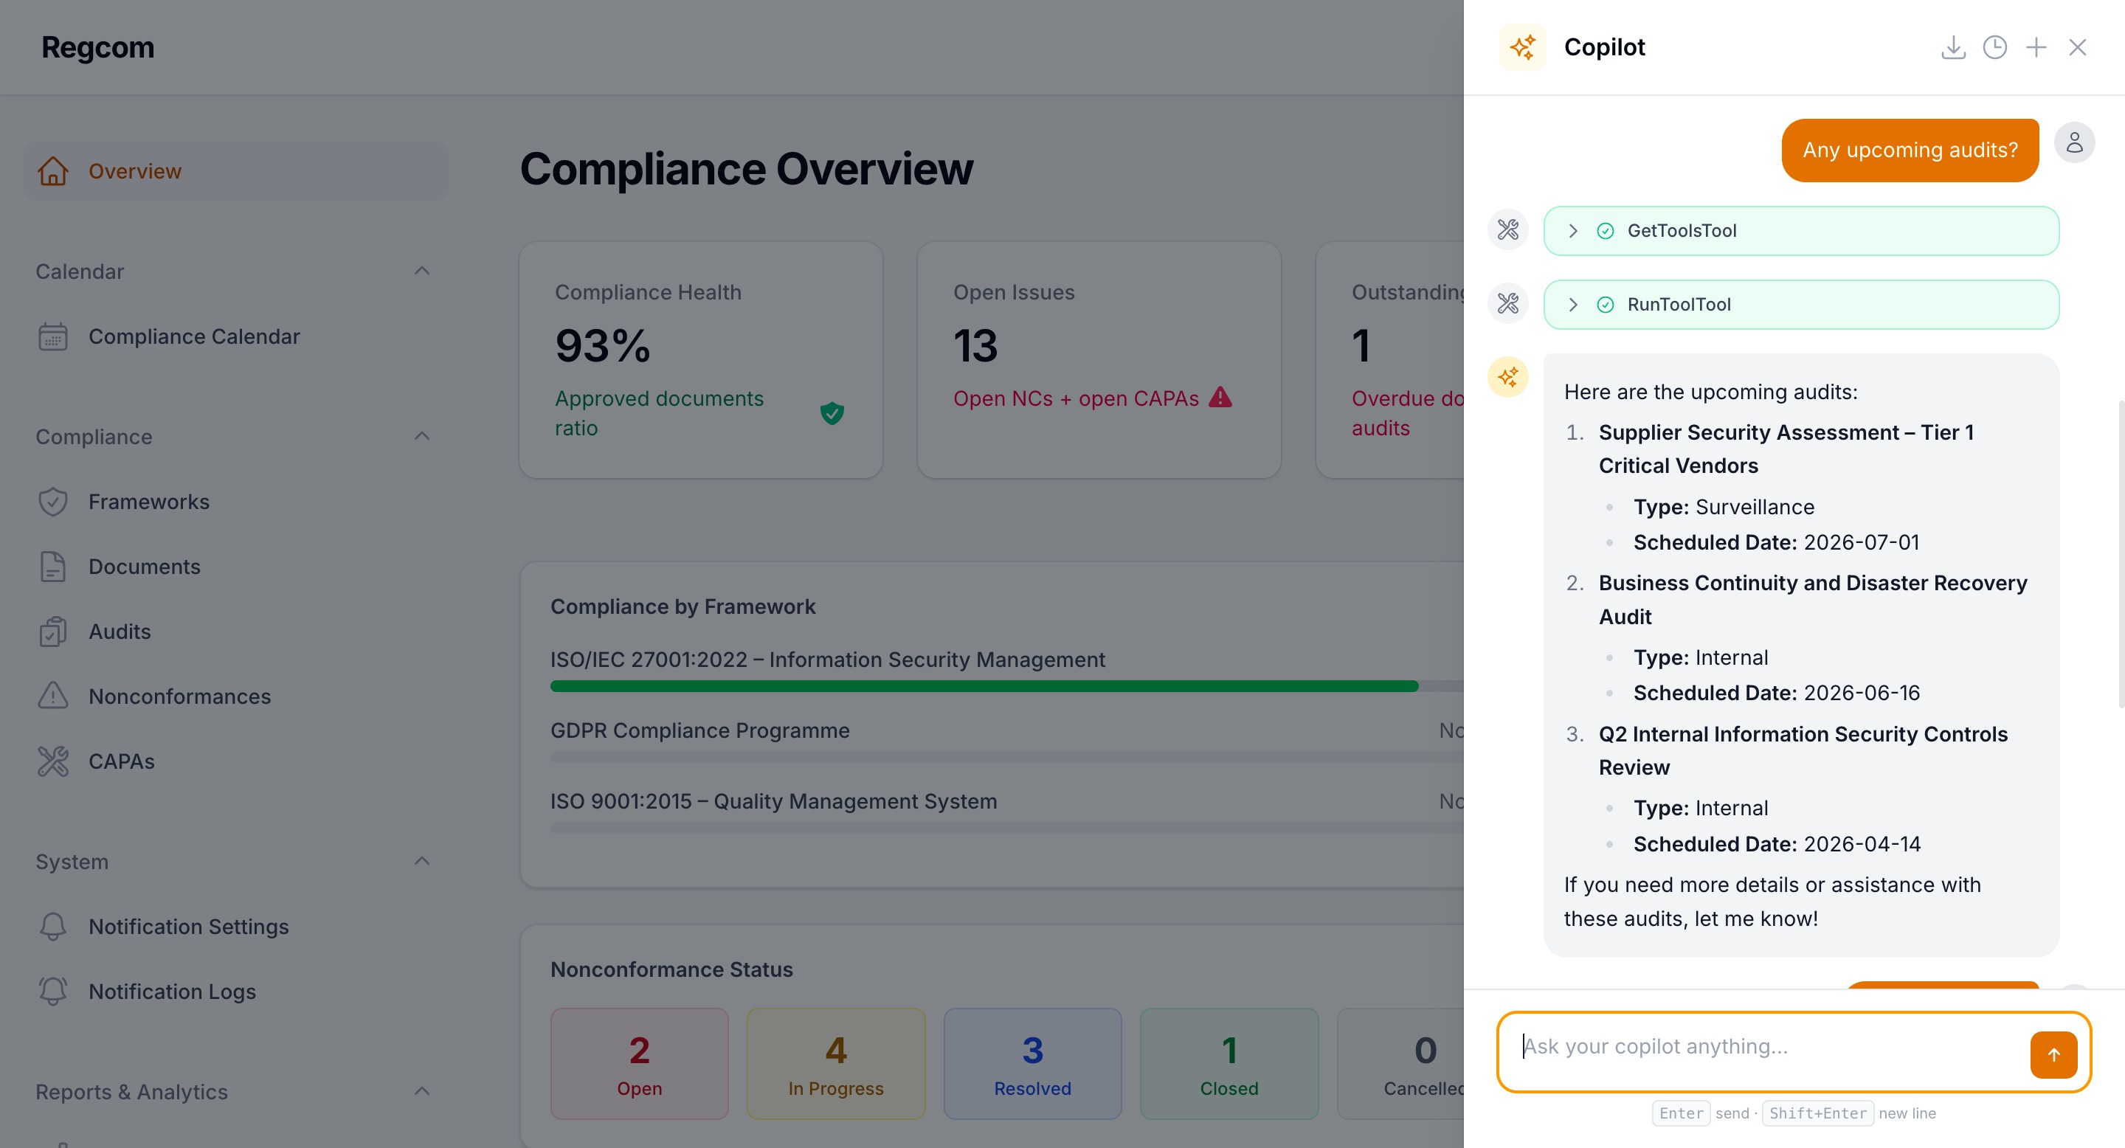This screenshot has width=2125, height=1148.
Task: Navigate to Audits
Action: (x=236, y=632)
